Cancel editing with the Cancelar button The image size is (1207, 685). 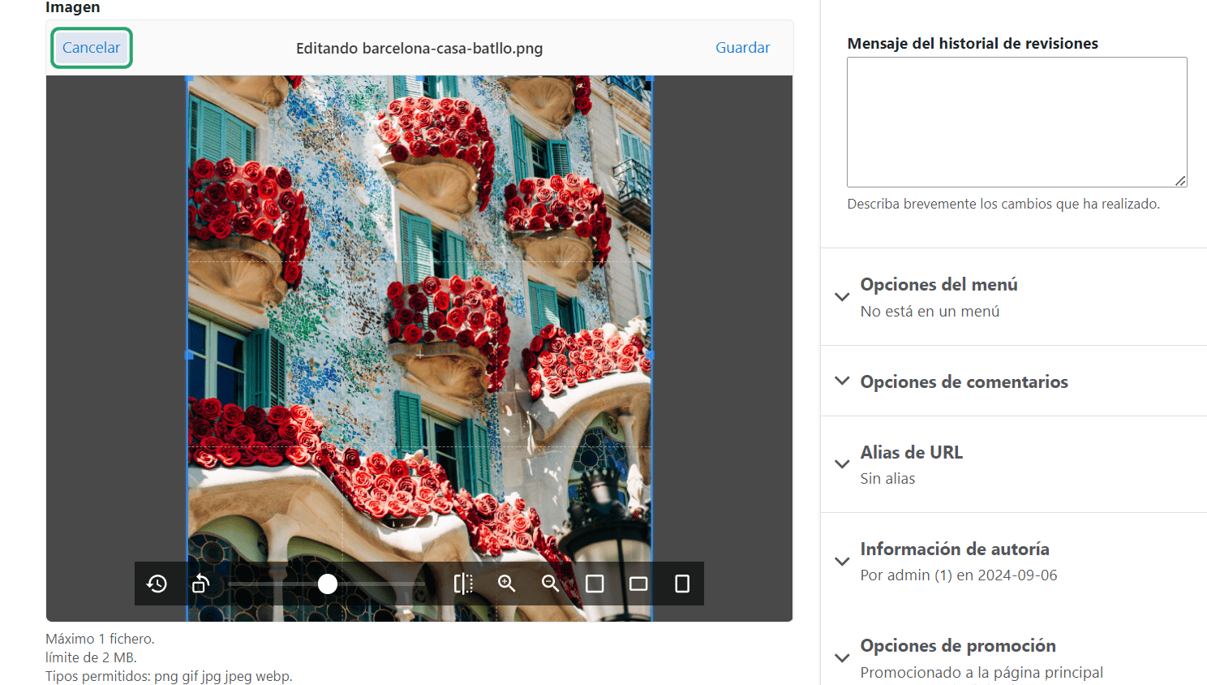[x=91, y=47]
